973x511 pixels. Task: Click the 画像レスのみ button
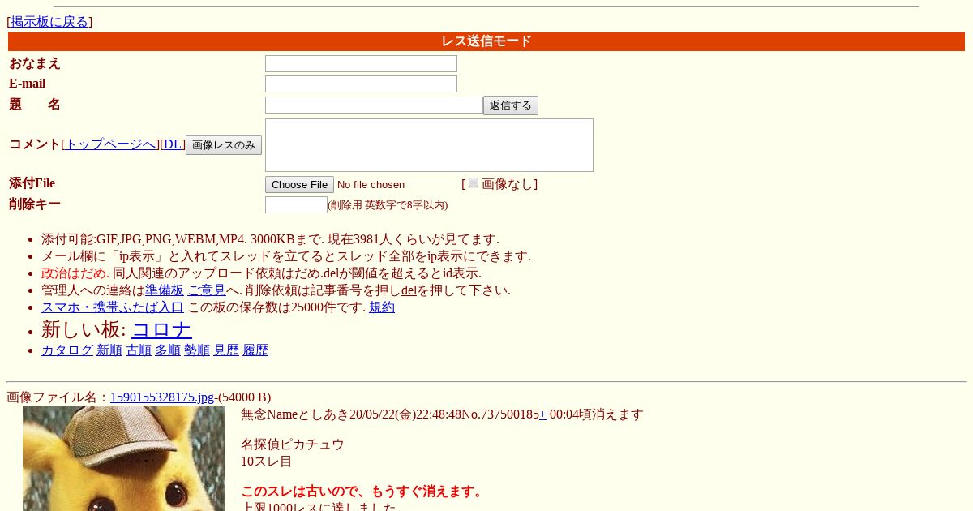pos(224,145)
